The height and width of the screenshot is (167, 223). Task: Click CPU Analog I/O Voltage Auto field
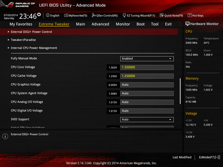point(147,102)
